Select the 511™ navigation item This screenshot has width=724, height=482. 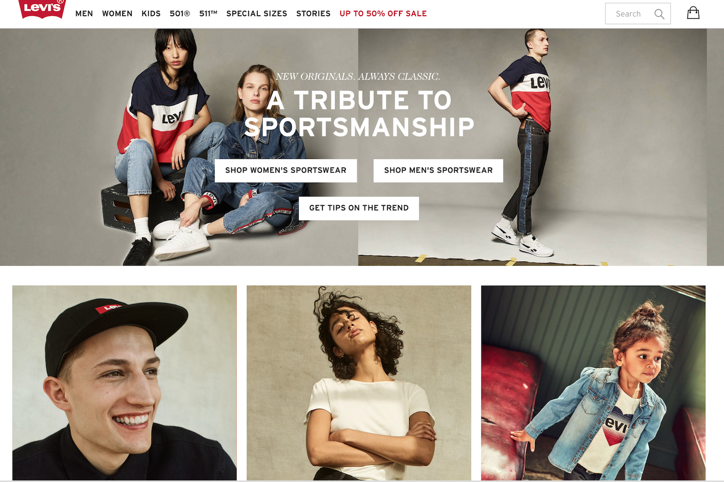click(x=208, y=14)
